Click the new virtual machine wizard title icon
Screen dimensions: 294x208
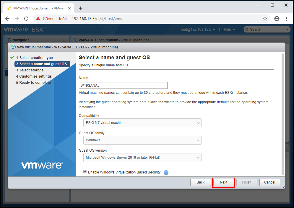pos(13,47)
